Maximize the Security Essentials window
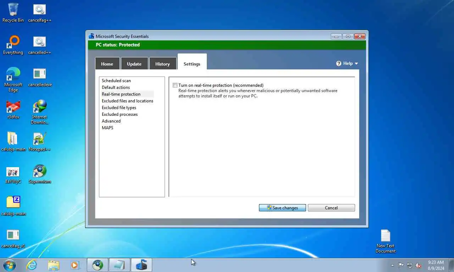This screenshot has height=272, width=454. [x=348, y=36]
